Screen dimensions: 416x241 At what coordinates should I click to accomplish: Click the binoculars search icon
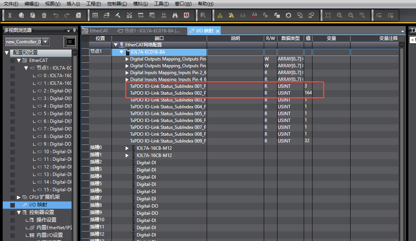click(x=175, y=16)
